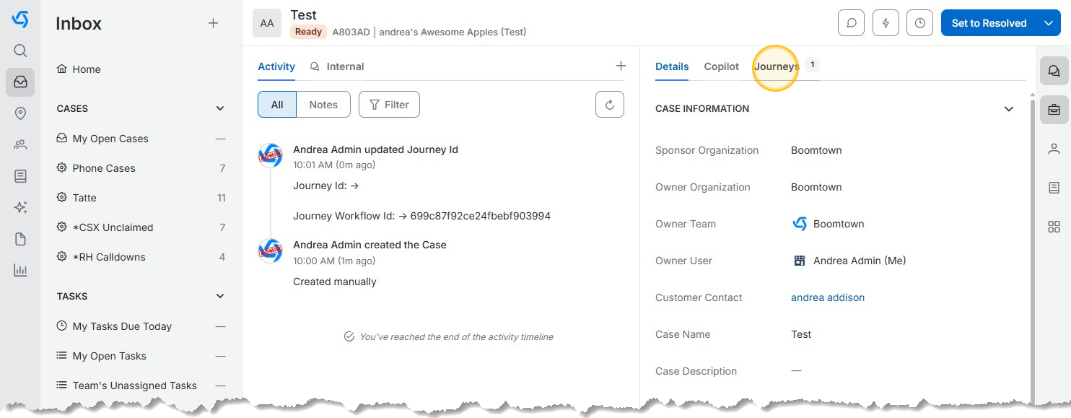
Task: Switch to Notes activity view
Action: coord(323,105)
